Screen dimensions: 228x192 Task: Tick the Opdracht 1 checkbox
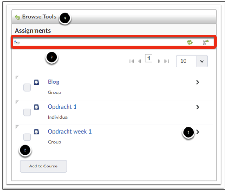coord(27,112)
